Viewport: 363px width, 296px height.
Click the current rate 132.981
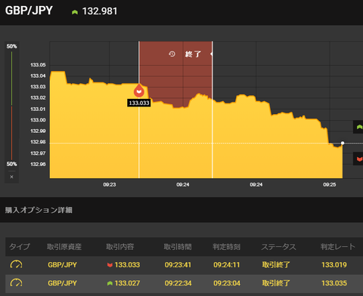coord(100,11)
